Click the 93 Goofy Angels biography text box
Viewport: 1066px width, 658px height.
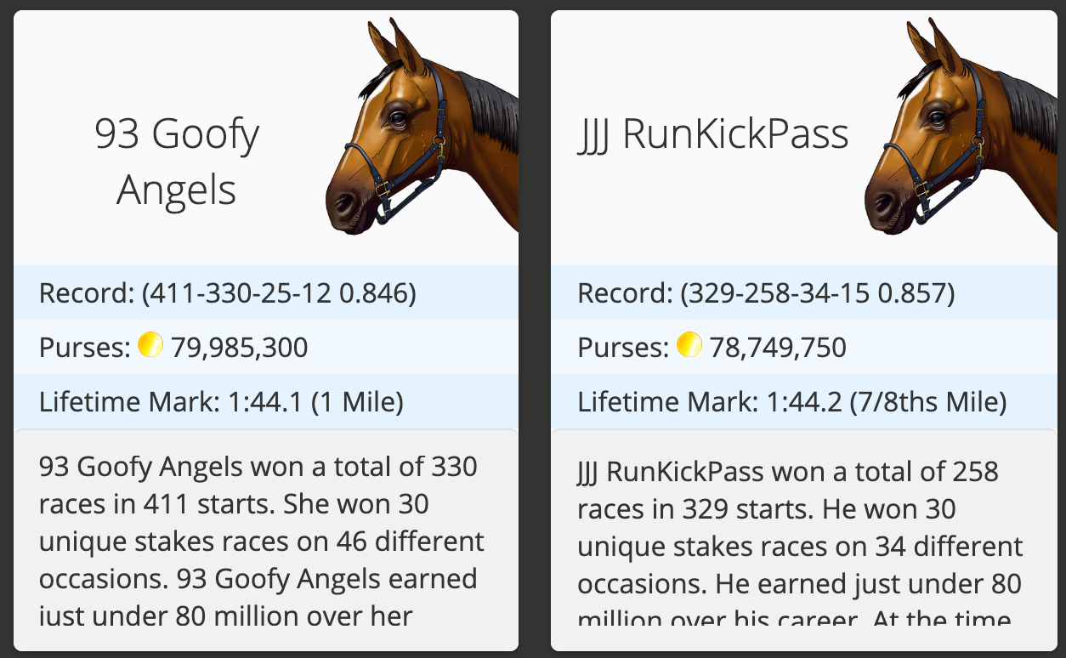coord(266,540)
